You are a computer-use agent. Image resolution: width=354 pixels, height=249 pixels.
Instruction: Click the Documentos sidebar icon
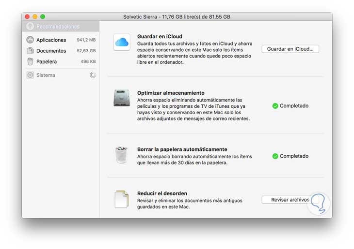tap(30, 51)
